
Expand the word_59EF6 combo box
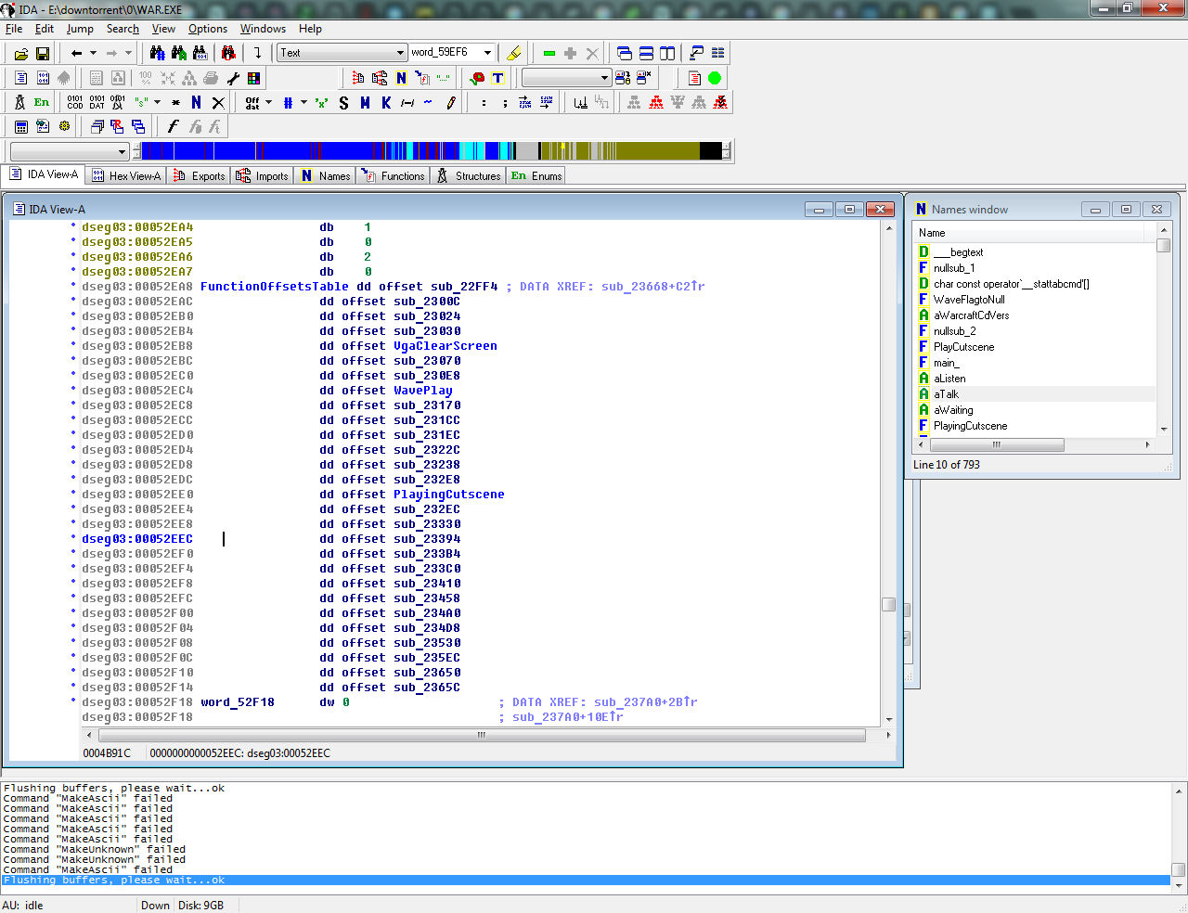pos(487,53)
